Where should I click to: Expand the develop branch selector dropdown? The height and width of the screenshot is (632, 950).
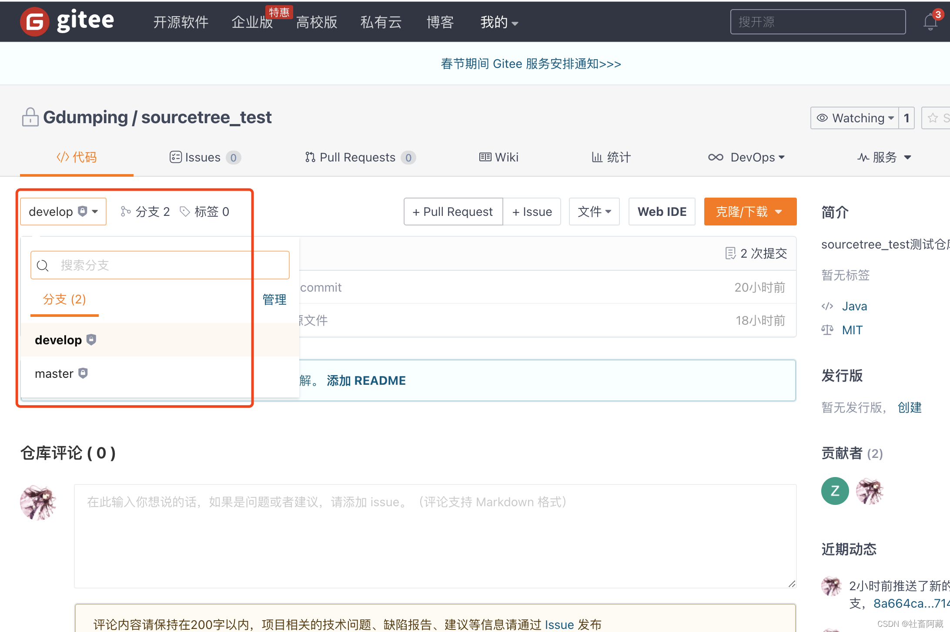(x=63, y=212)
